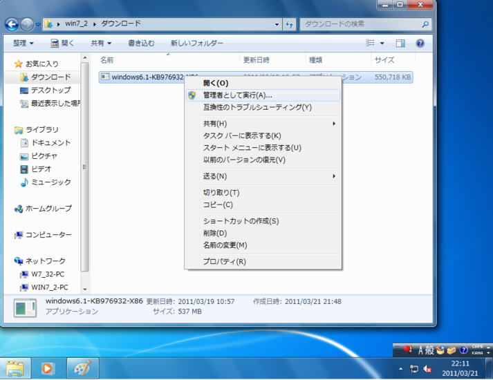Viewport: 493px width, 380px height.
Task: Choose 切り取り(T) in the context menu
Action: pos(263,193)
